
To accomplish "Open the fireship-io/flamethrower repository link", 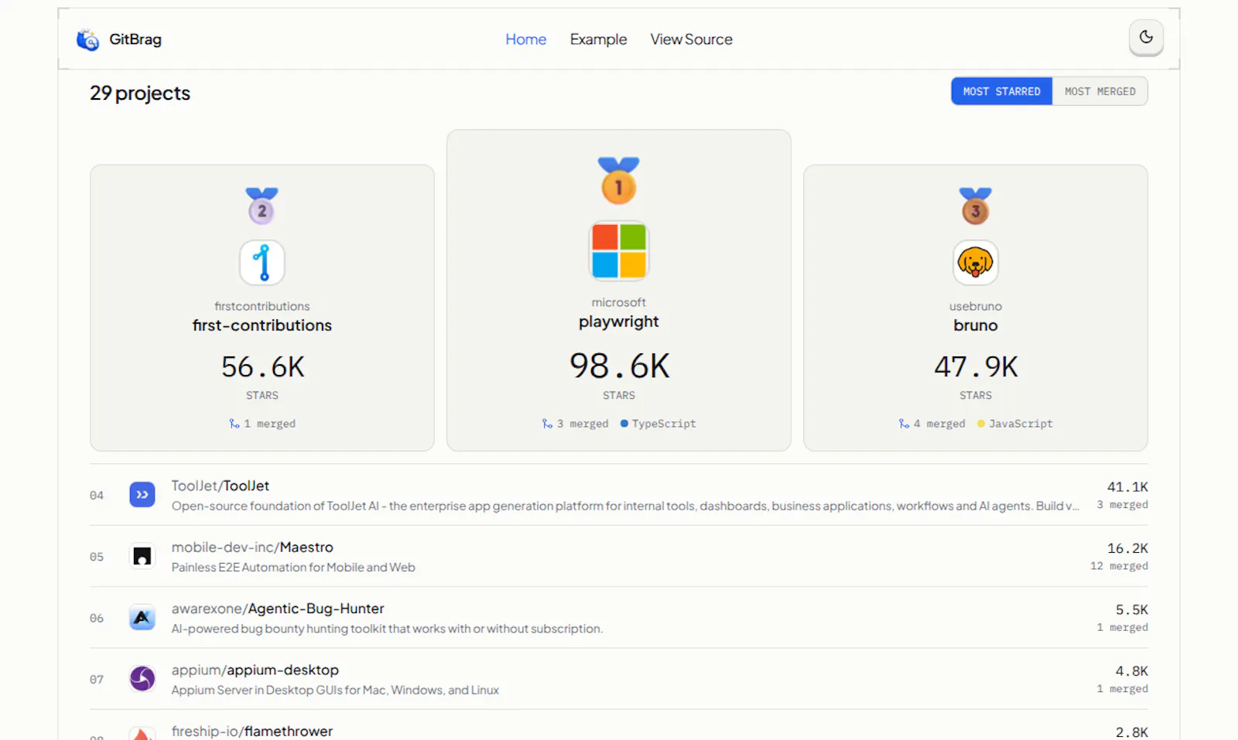I will pos(252,731).
